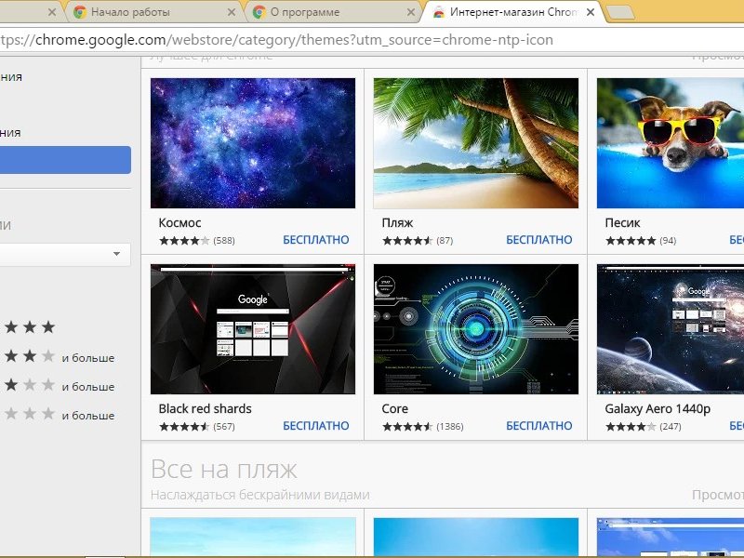Open a new browser tab
This screenshot has height=558, width=744.
[x=620, y=13]
